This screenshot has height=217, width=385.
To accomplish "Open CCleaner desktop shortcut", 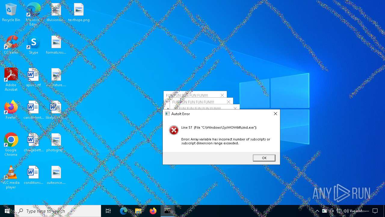I will point(11,45).
